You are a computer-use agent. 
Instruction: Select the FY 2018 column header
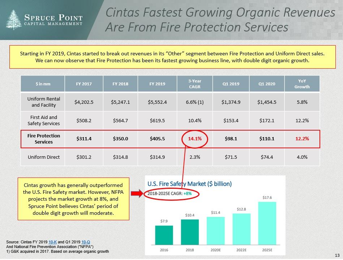pos(120,84)
